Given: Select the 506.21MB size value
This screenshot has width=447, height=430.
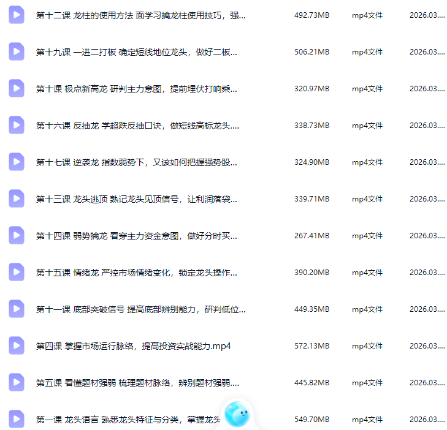Looking at the screenshot, I should (311, 52).
